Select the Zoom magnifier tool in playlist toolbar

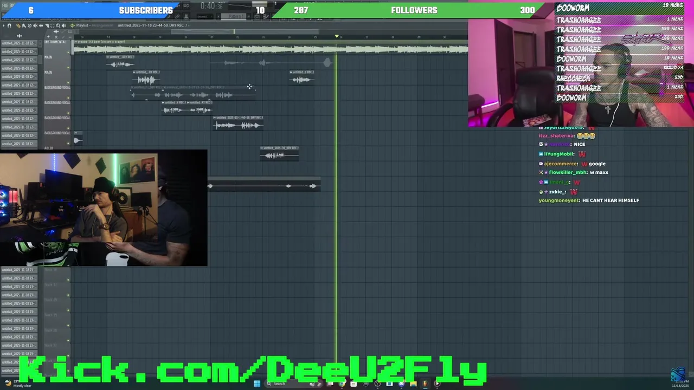tap(58, 25)
